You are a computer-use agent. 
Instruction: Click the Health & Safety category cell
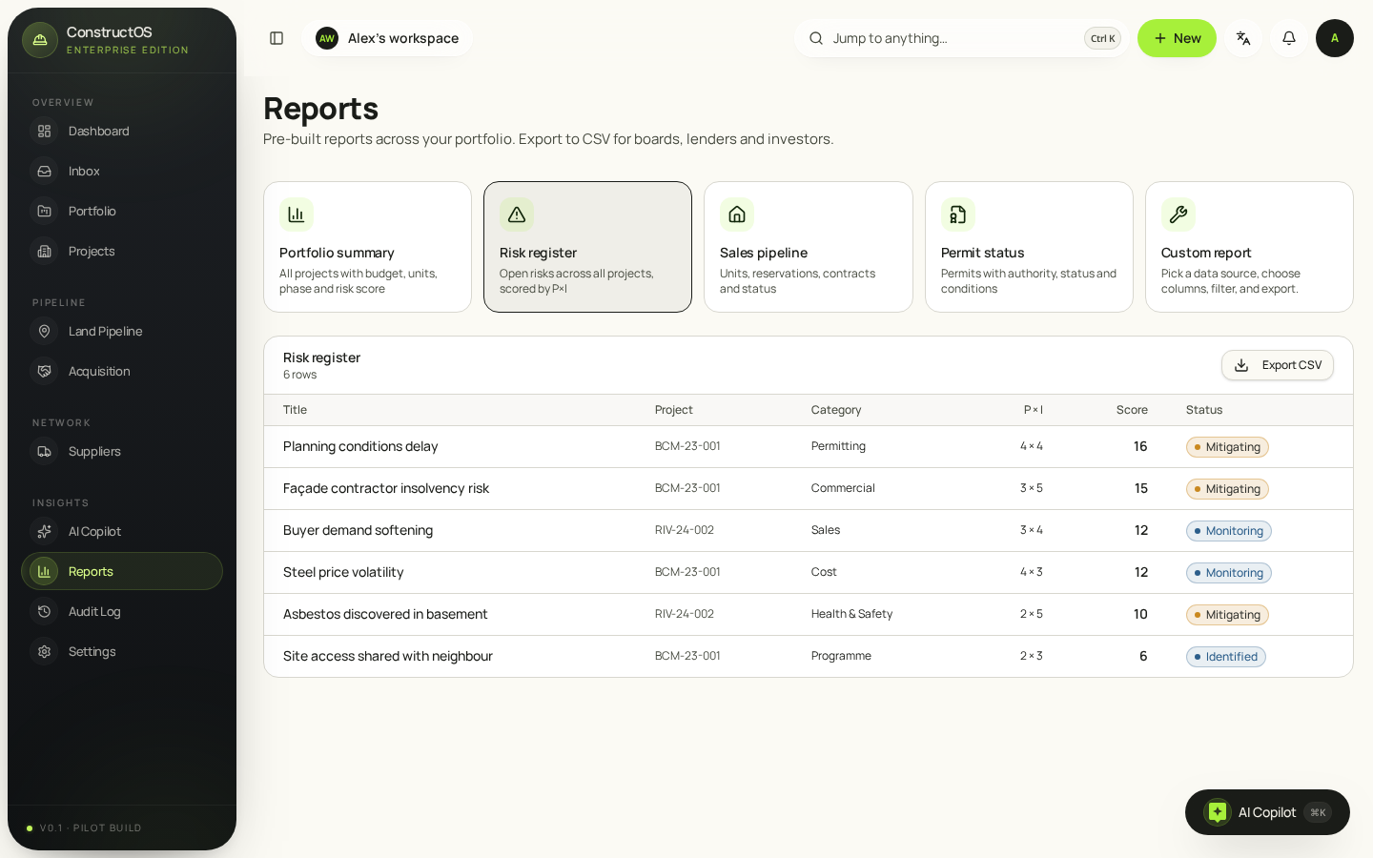pos(851,614)
